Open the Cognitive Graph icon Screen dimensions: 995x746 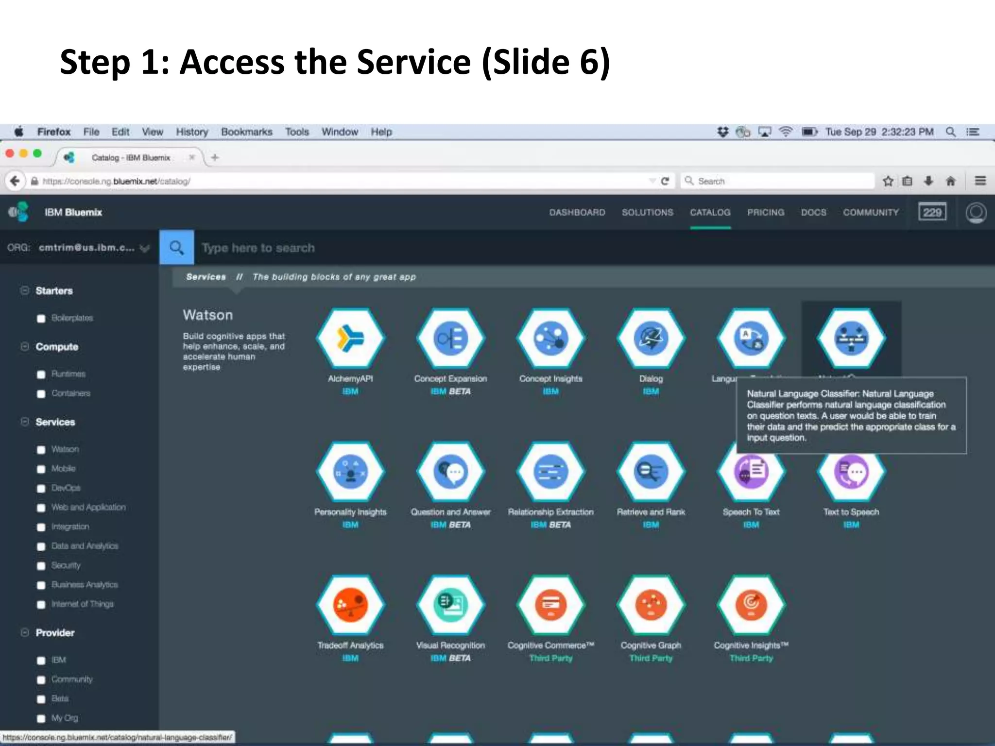coord(651,605)
